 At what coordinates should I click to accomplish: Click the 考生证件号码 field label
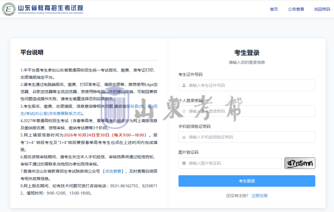coord(191,74)
